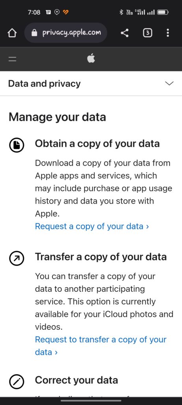Select the Obtain a copy of your data heading
This screenshot has height=405, width=182.
click(x=97, y=144)
